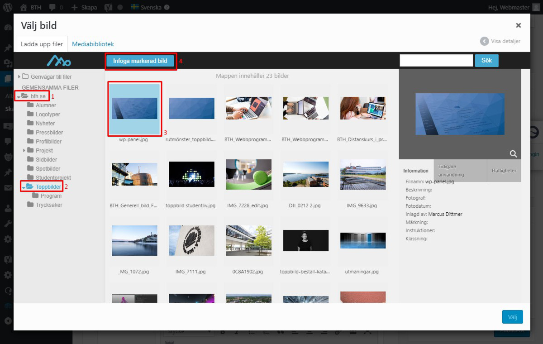This screenshot has height=344, width=543.
Task: Select the utmaningar.jpg thumbnail
Action: (x=362, y=240)
